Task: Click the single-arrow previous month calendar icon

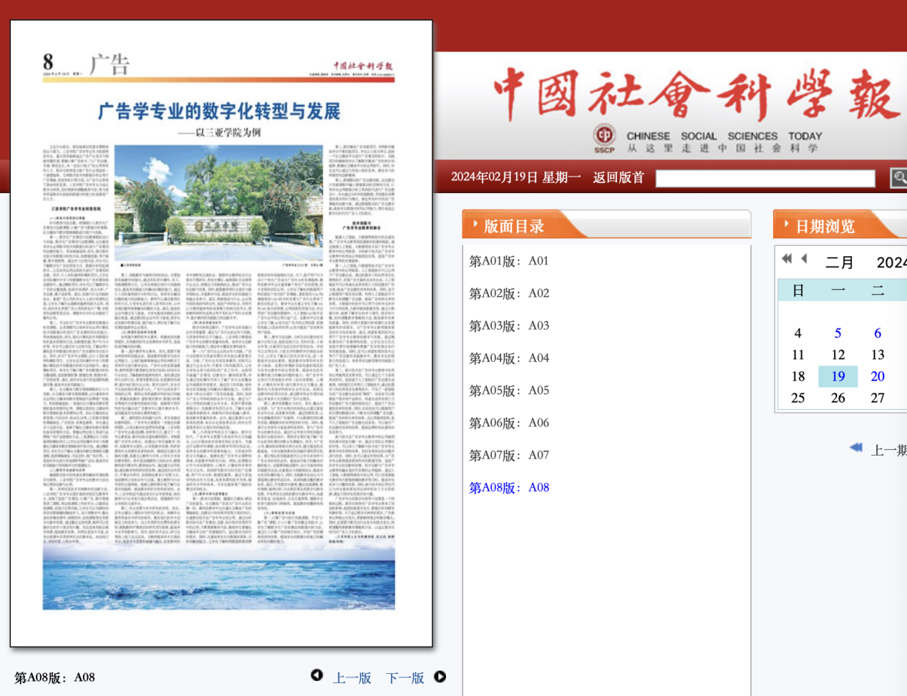Action: pyautogui.click(x=805, y=259)
